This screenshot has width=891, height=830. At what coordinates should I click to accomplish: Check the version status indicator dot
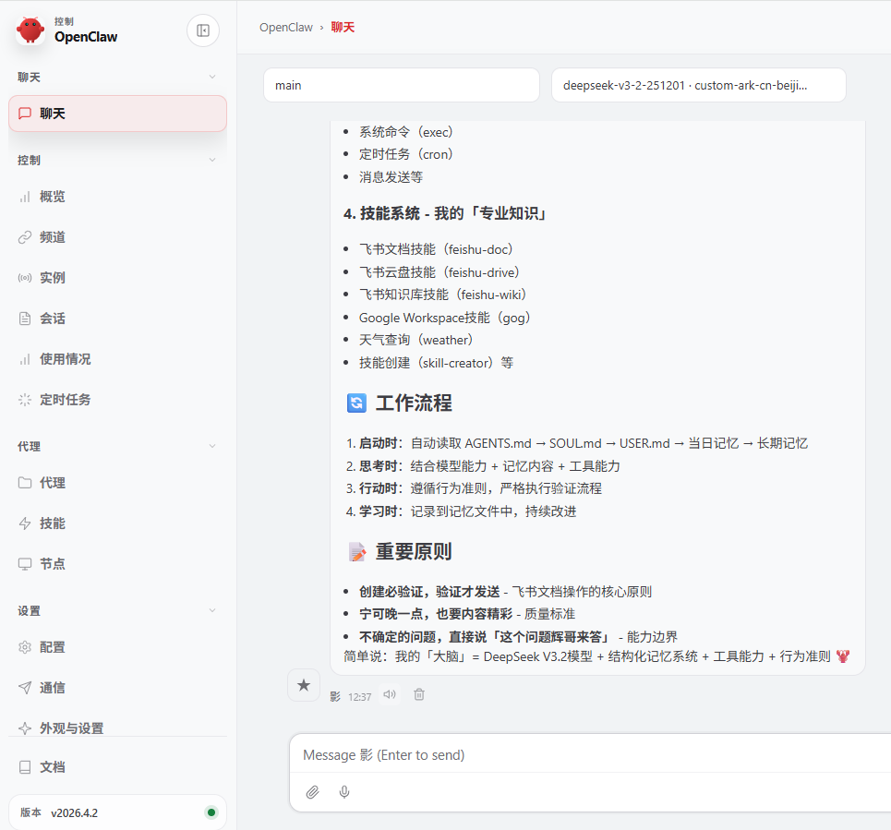point(211,812)
